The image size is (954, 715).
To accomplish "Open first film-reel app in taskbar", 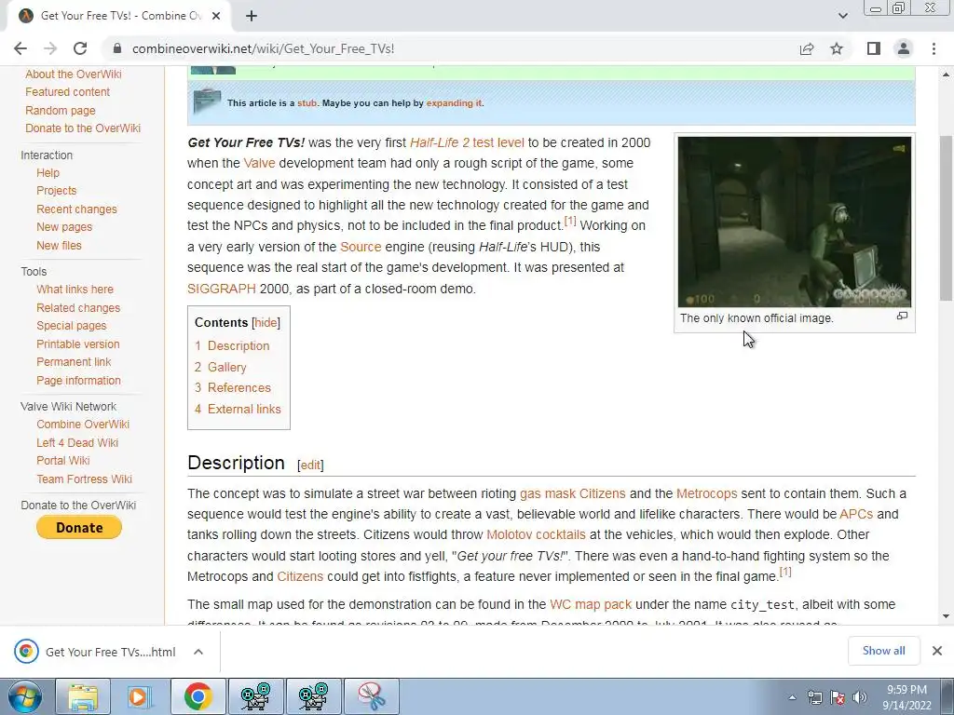I will (255, 696).
